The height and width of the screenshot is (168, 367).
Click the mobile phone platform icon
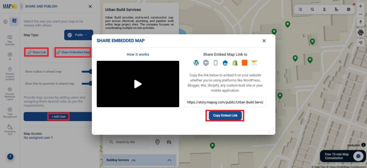point(215,63)
